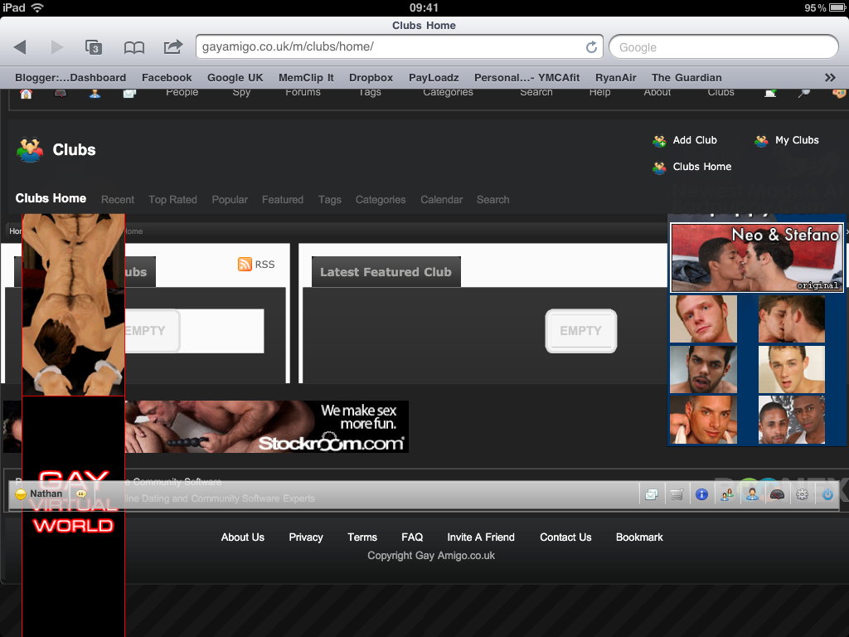Open the Safari tabs switcher
Viewport: 849px width, 637px height.
point(94,47)
